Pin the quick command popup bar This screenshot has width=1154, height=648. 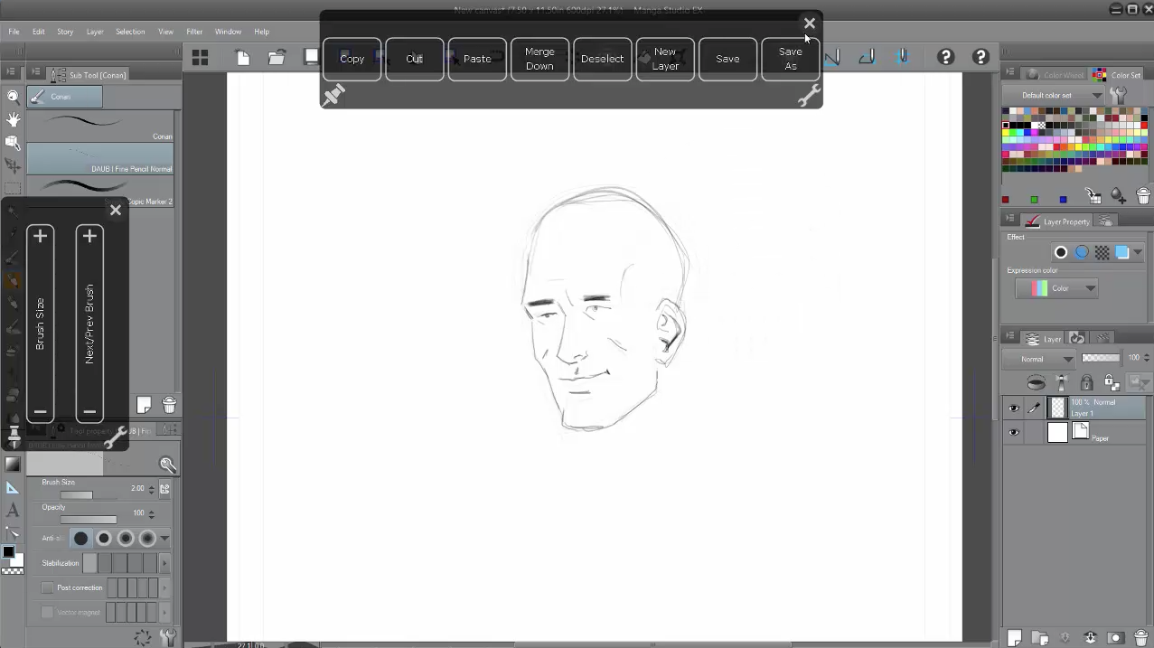click(x=333, y=95)
